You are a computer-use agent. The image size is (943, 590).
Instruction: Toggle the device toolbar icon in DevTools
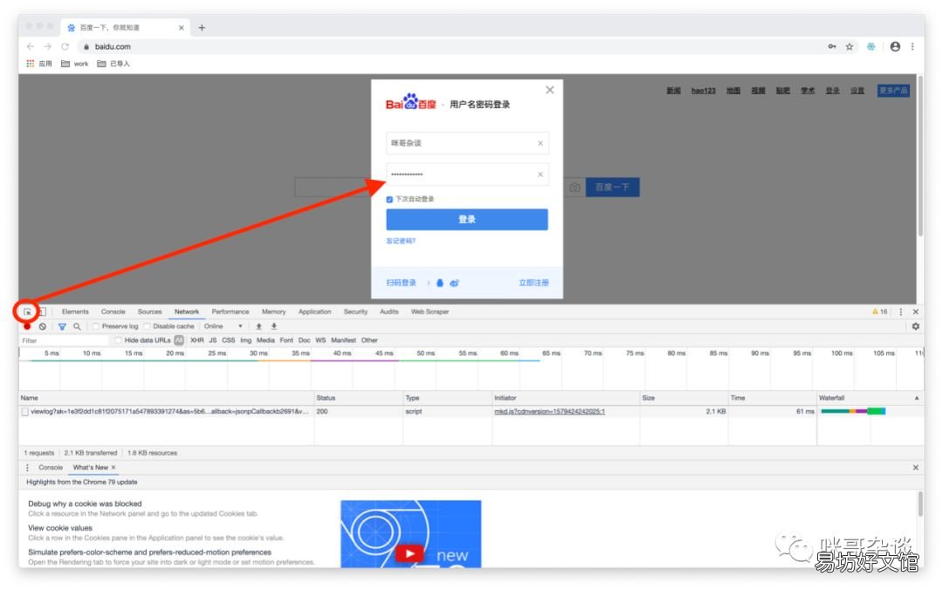[x=42, y=312]
